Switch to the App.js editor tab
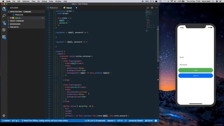This screenshot has height=126, width=224. [x=70, y=8]
